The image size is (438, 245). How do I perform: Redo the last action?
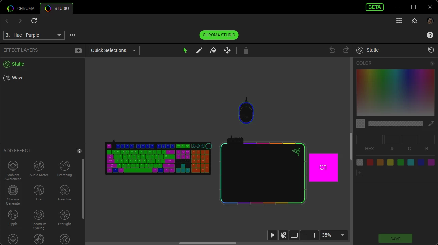point(346,50)
